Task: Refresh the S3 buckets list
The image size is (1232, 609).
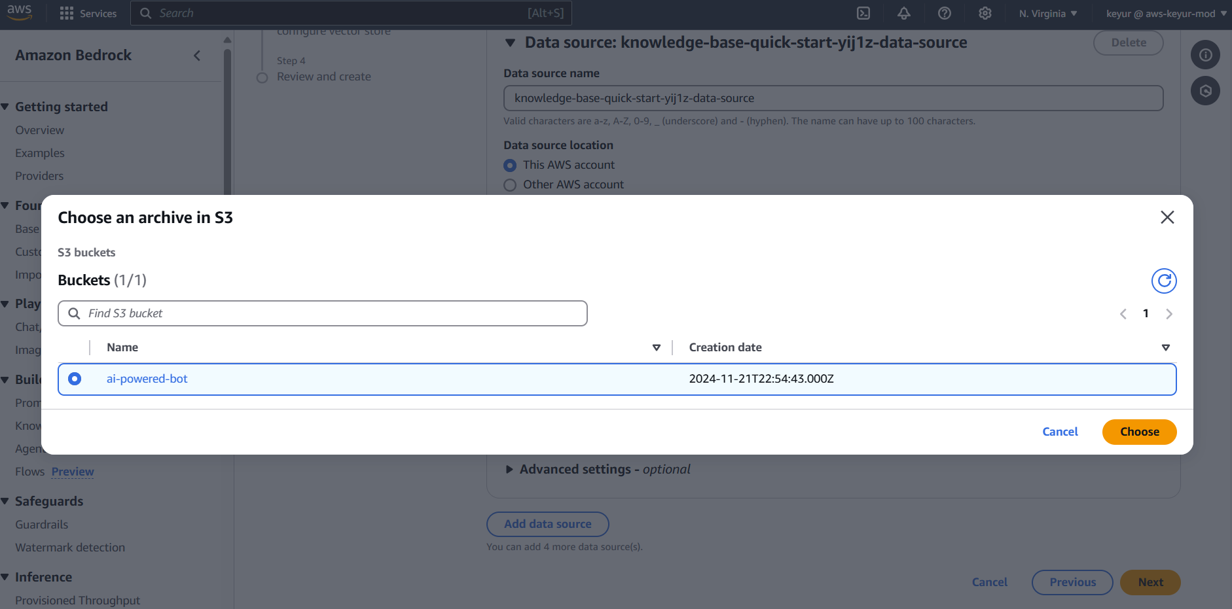Action: click(x=1164, y=281)
